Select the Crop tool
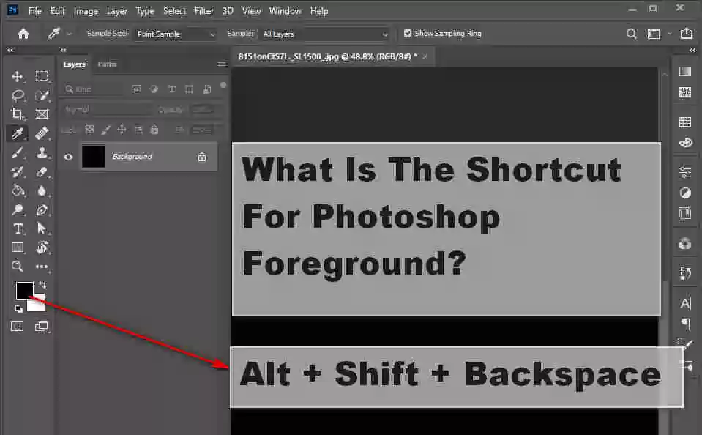This screenshot has height=435, width=702. pyautogui.click(x=17, y=114)
